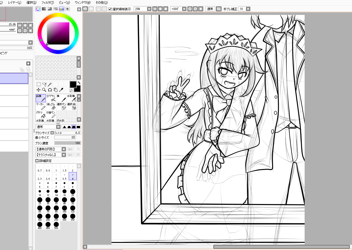Select the second brush edge shape
The image size is (352, 250).
click(x=69, y=127)
